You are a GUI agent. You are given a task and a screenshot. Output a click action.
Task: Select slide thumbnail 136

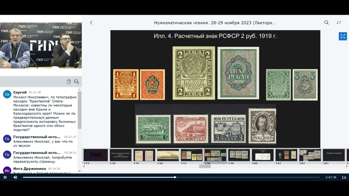click(x=168, y=155)
